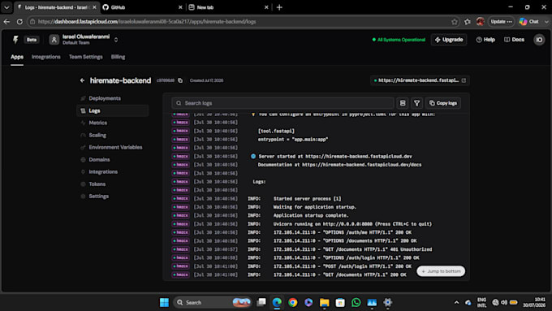Open the Windows Start menu
552x311 pixels.
pyautogui.click(x=164, y=302)
